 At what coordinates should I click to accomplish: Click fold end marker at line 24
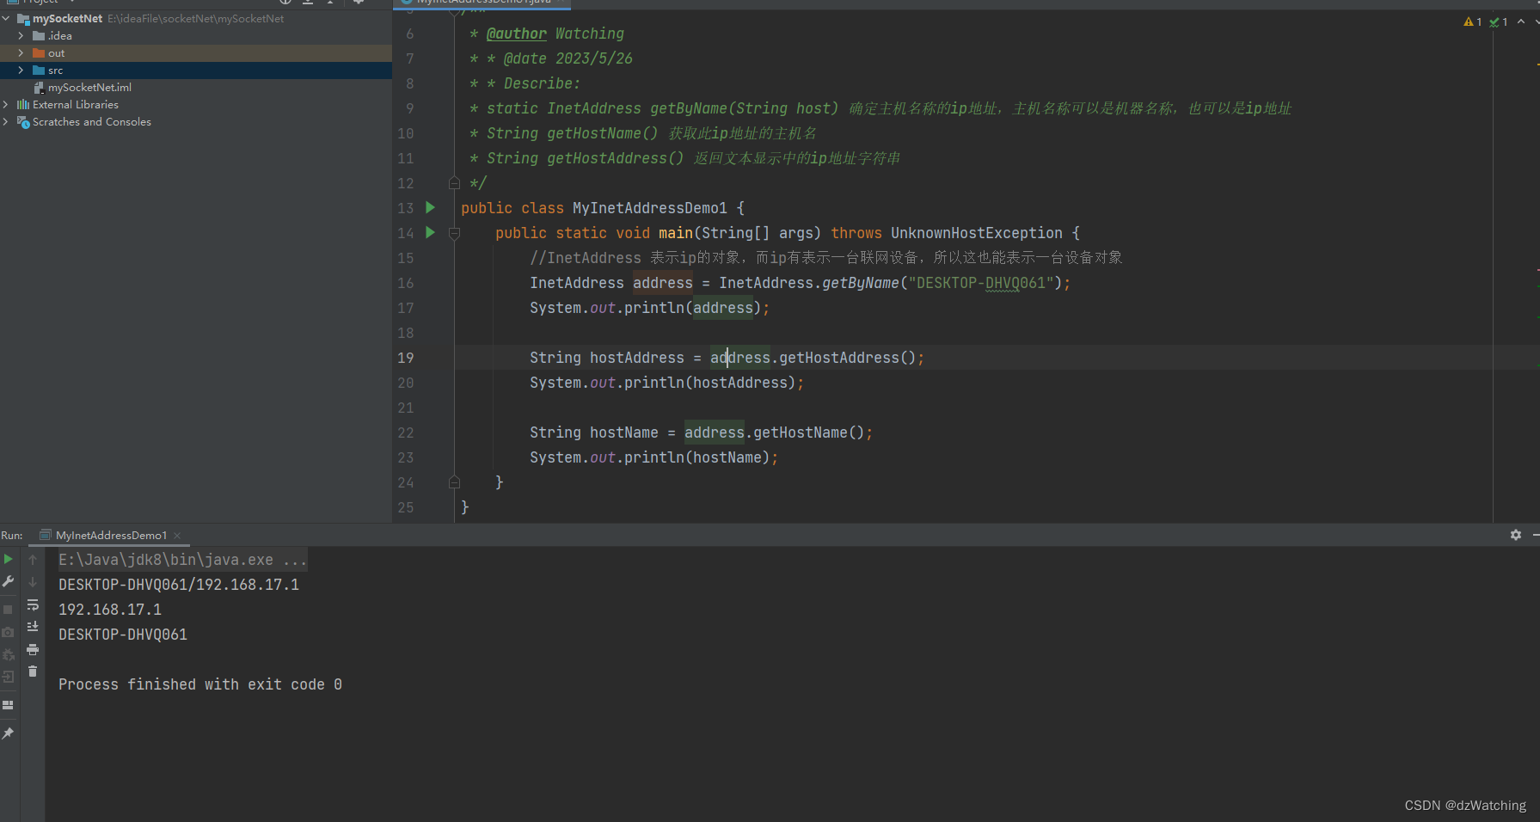pyautogui.click(x=454, y=482)
